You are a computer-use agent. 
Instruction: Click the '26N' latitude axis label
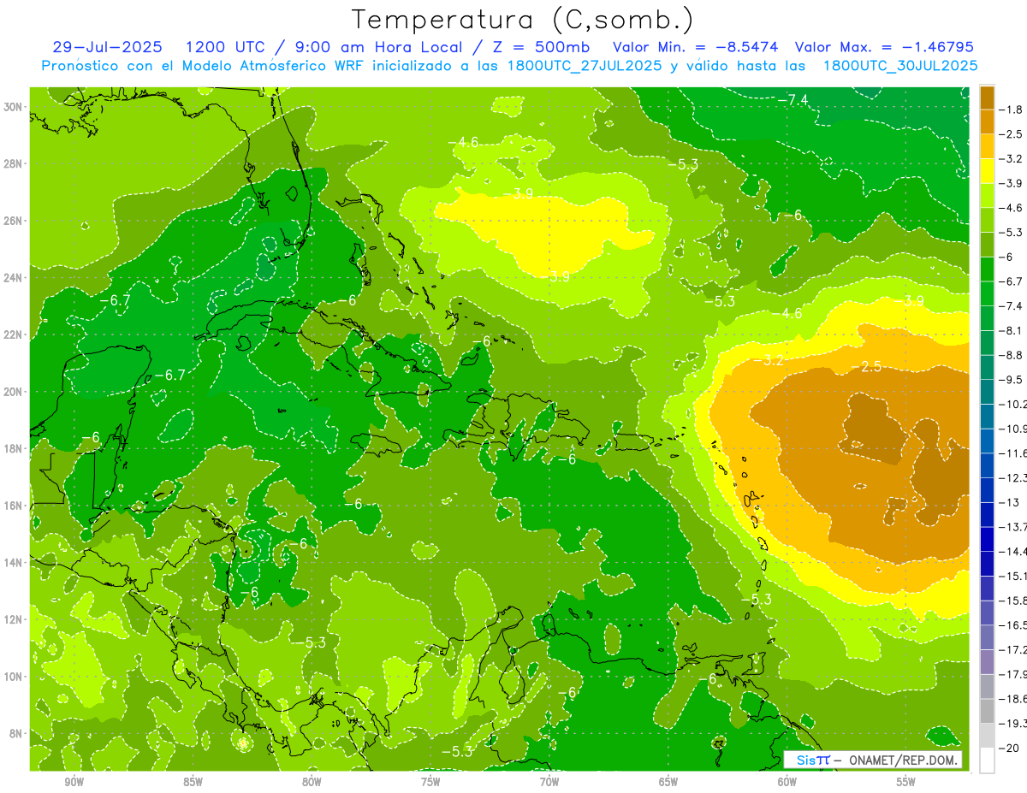14,221
